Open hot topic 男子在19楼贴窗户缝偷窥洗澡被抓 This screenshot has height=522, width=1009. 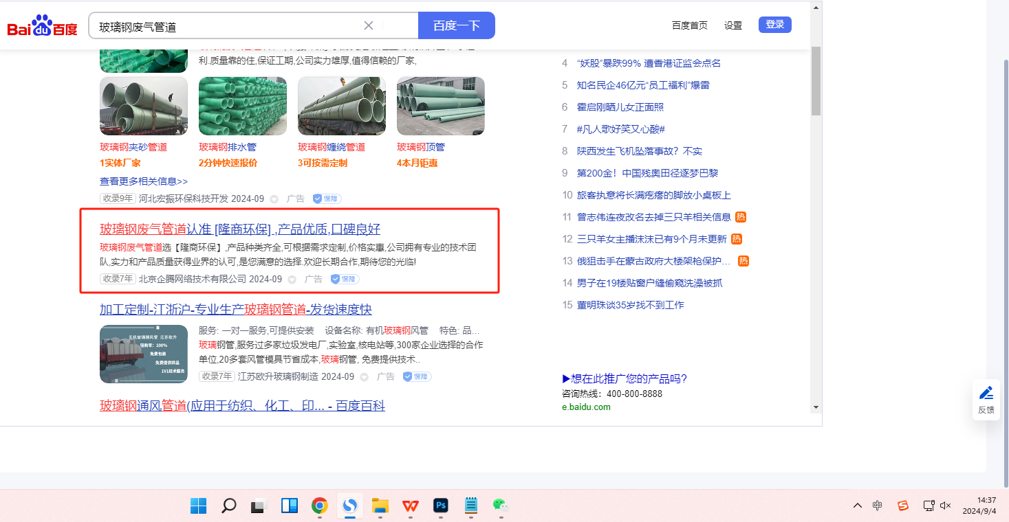tap(650, 283)
